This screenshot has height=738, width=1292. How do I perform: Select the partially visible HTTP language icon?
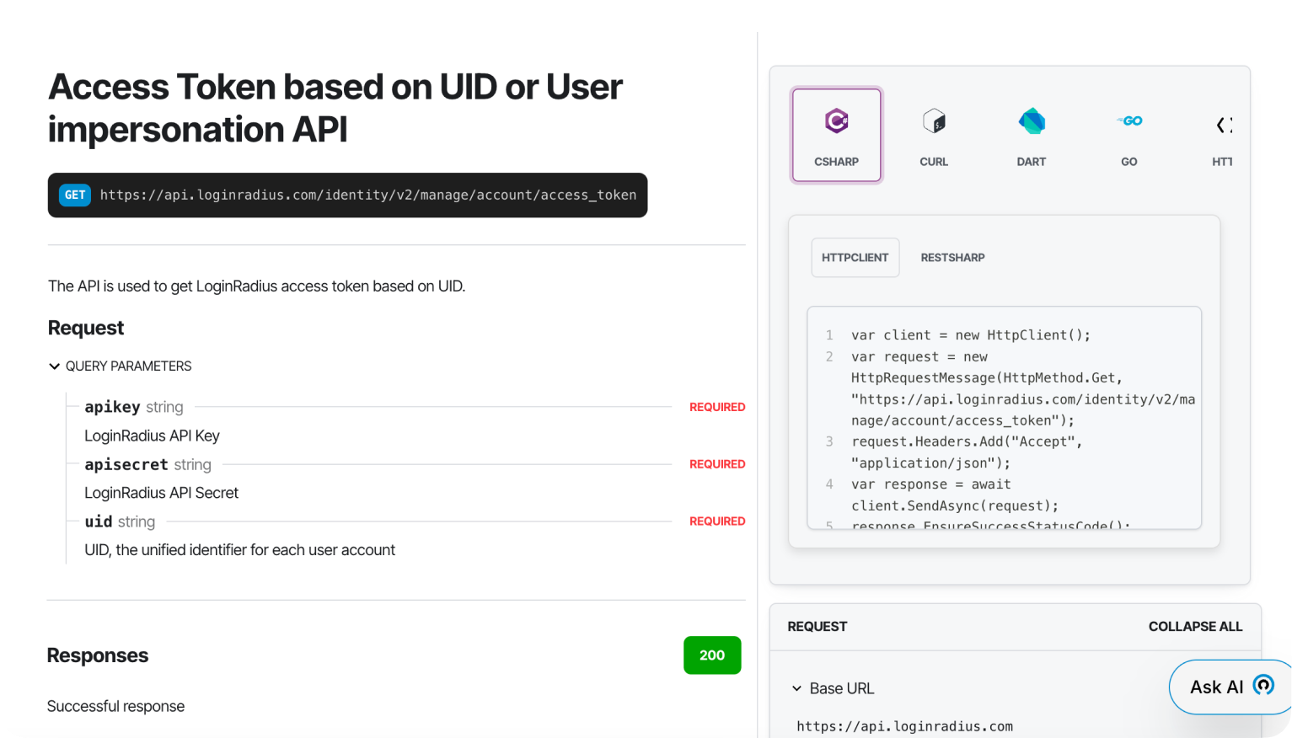click(1222, 135)
